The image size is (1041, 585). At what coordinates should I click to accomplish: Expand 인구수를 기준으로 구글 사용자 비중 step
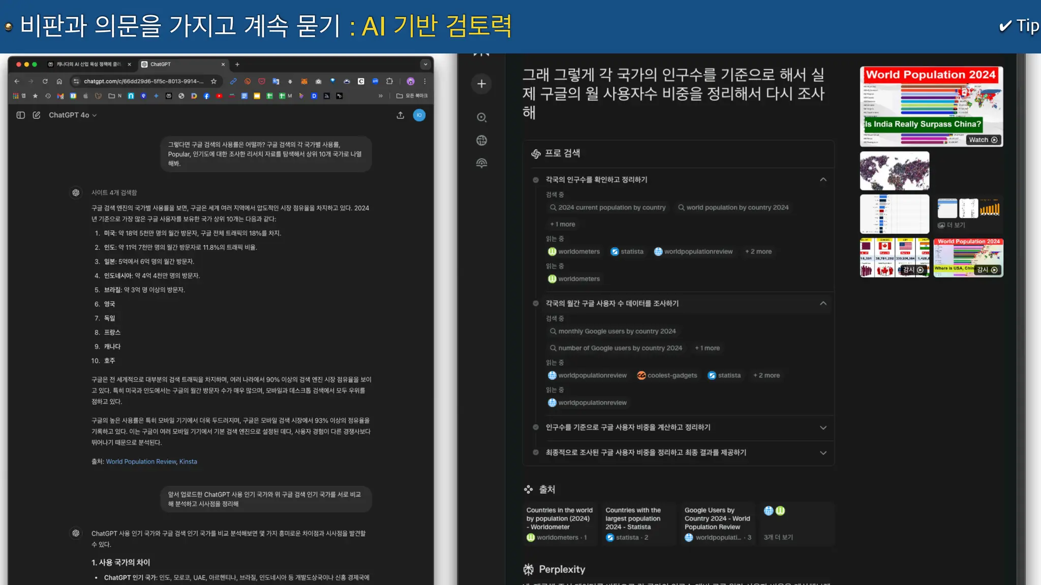pos(823,428)
